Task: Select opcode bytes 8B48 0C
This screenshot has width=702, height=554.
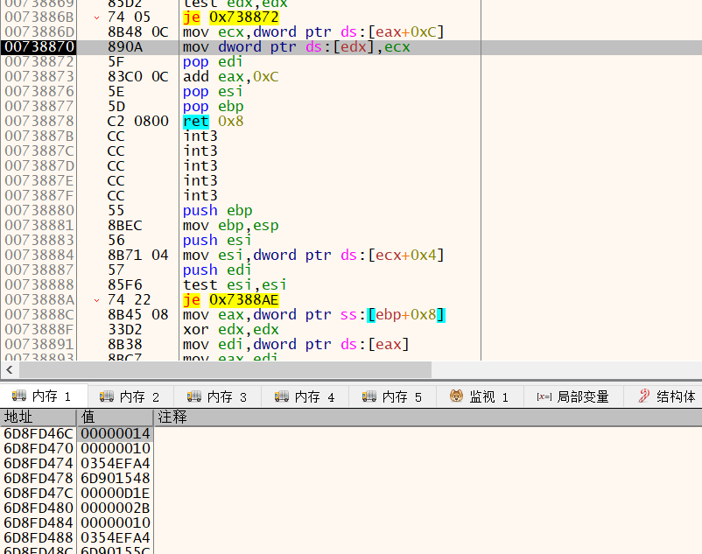Action: point(138,32)
